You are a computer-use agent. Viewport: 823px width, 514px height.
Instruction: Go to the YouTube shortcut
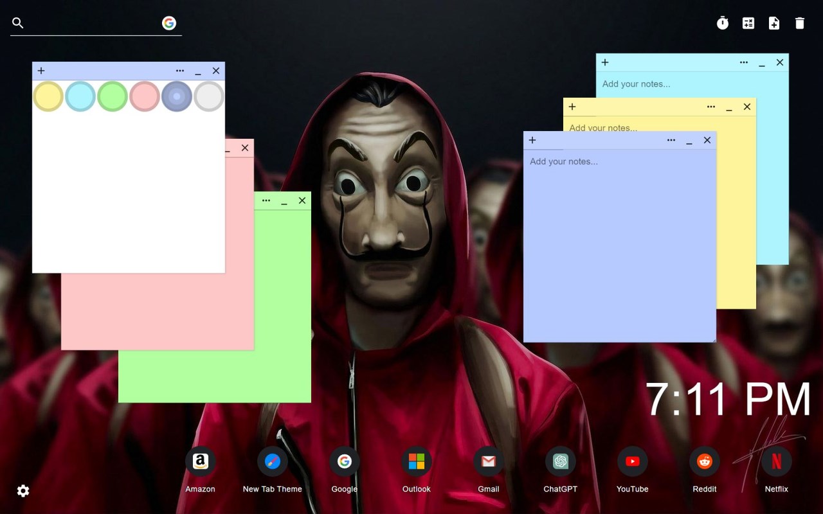(x=632, y=462)
